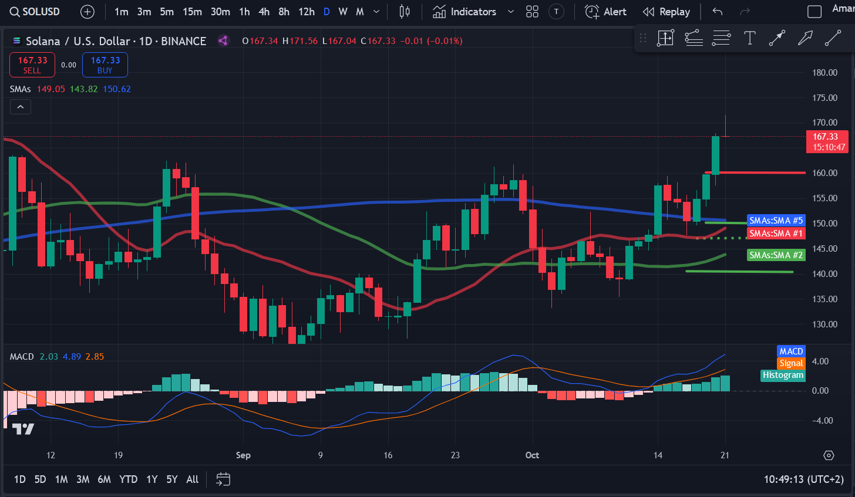Set the range to 1D
The image size is (855, 497).
pyautogui.click(x=20, y=479)
